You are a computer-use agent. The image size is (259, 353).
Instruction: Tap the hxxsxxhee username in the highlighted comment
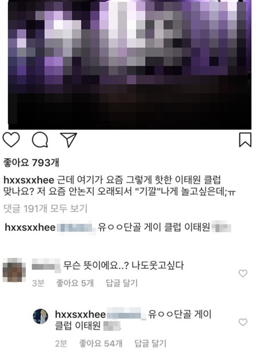[x=30, y=227]
